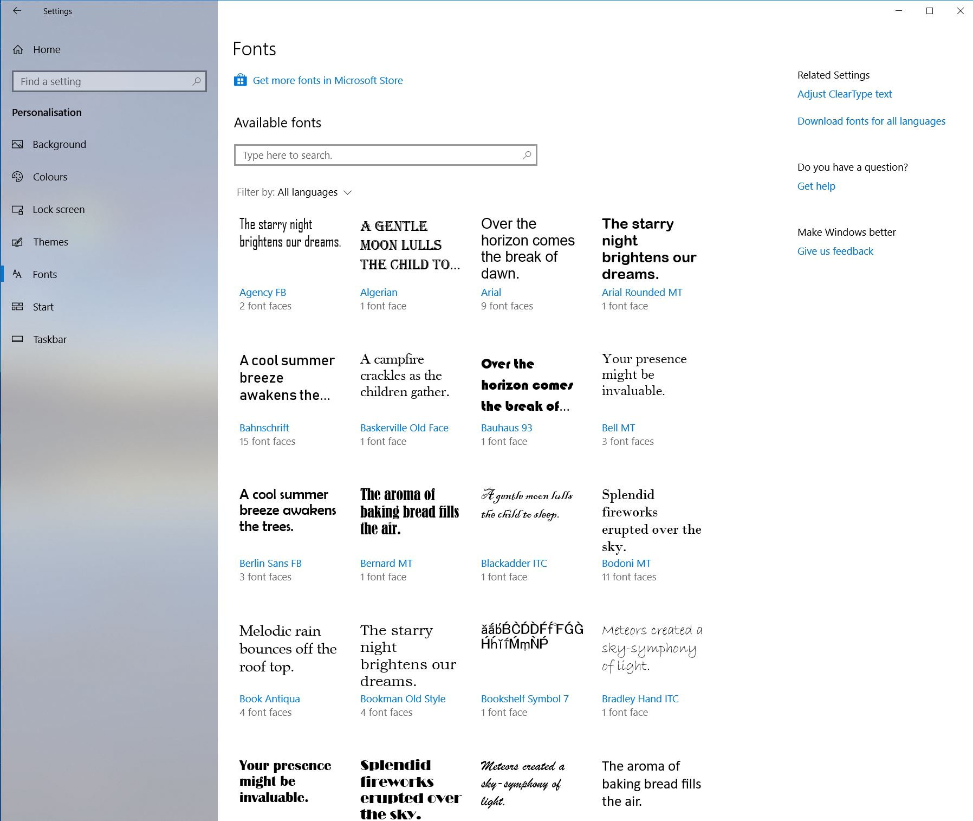Viewport: 973px width, 821px height.
Task: Click Give us feedback link
Action: (x=835, y=251)
